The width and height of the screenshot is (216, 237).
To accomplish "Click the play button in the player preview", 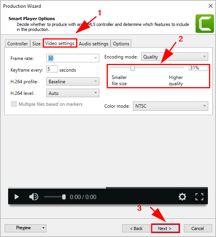I will pyautogui.click(x=17, y=197).
